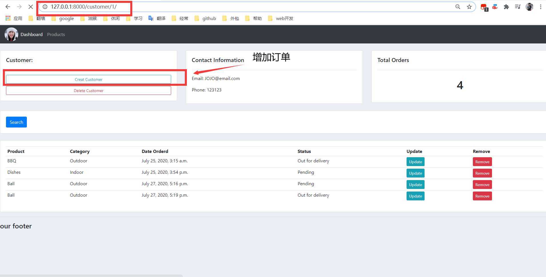Click the Date Orderd column header

[155, 151]
